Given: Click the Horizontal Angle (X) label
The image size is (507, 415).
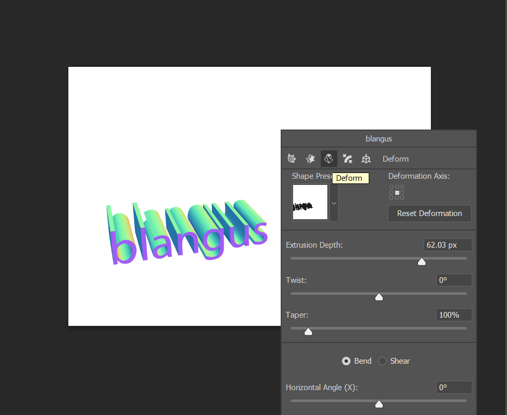Looking at the screenshot, I should (x=322, y=388).
